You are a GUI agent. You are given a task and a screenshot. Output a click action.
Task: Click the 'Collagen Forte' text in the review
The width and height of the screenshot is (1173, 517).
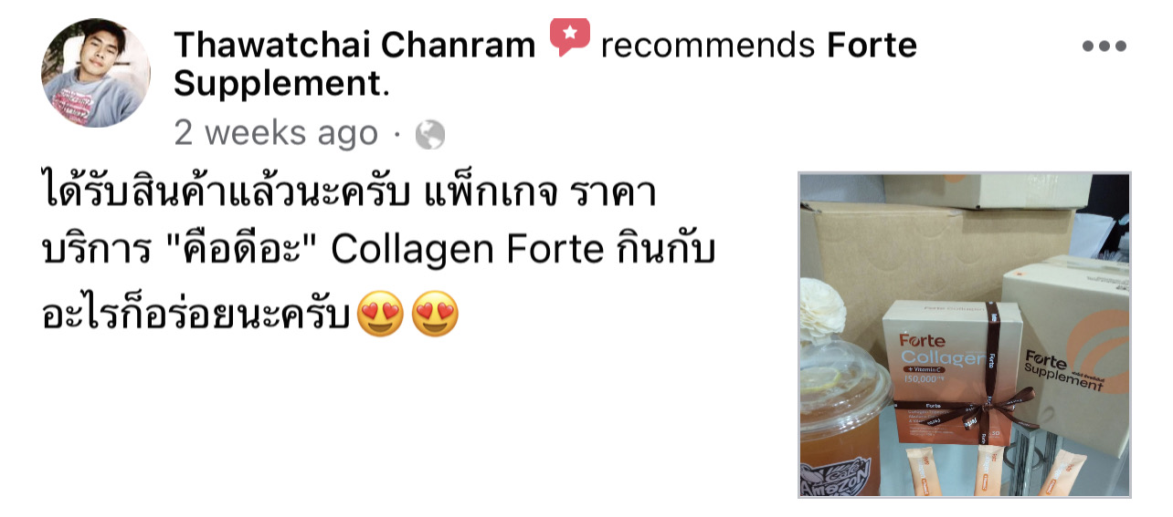[x=468, y=253]
